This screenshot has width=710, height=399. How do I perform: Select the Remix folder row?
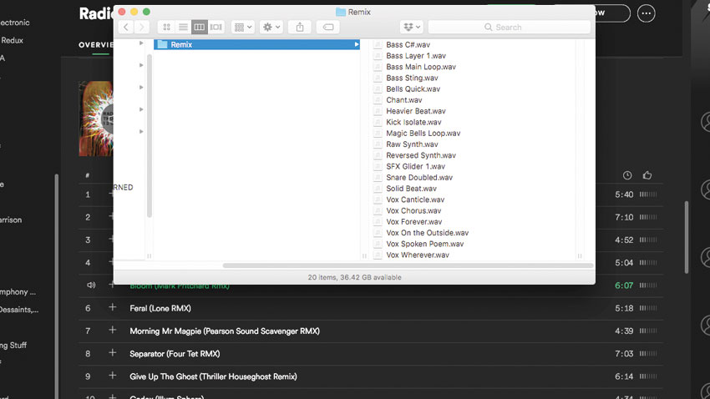(x=256, y=44)
